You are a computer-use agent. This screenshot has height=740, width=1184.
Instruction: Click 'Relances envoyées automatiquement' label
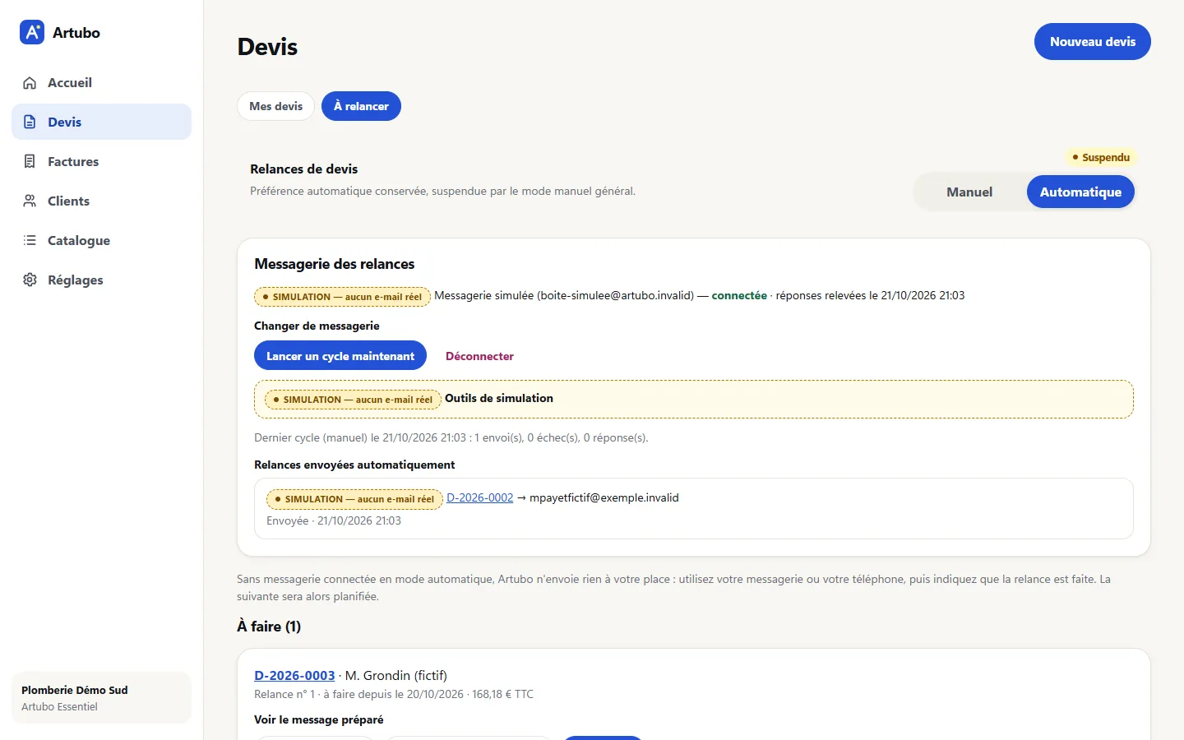354,465
